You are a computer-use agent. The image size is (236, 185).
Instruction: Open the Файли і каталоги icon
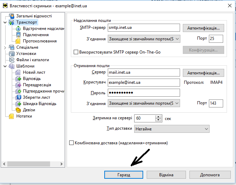(12, 60)
